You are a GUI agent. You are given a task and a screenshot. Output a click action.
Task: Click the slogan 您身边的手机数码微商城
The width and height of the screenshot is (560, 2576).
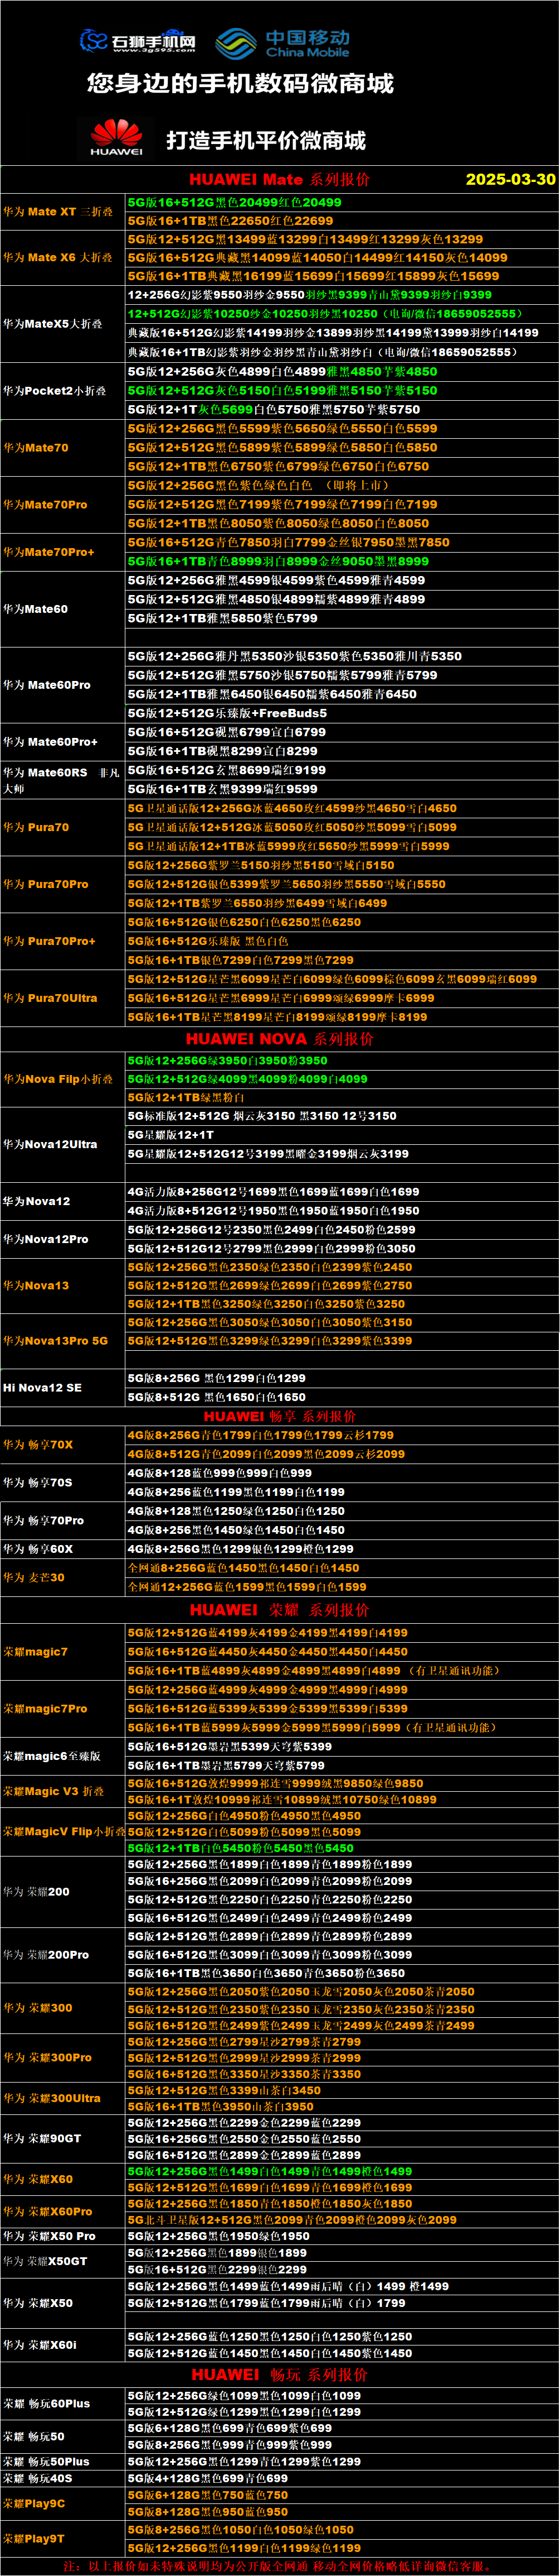(x=240, y=83)
